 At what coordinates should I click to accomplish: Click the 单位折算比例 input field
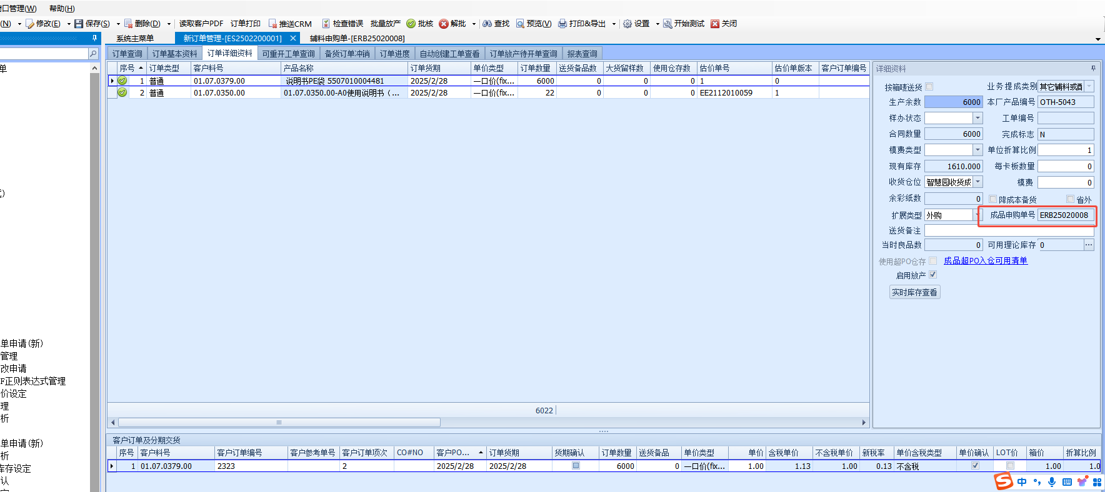1066,150
